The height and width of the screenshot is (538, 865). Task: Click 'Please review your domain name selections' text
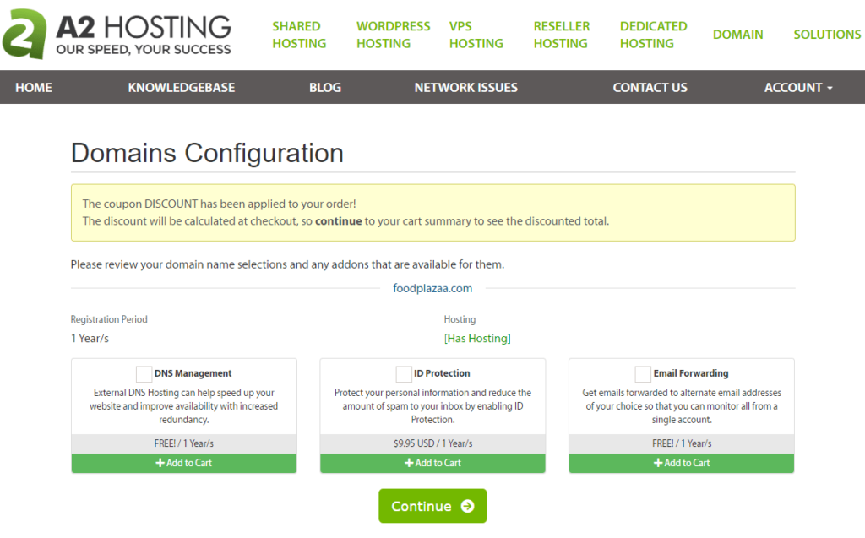click(287, 265)
